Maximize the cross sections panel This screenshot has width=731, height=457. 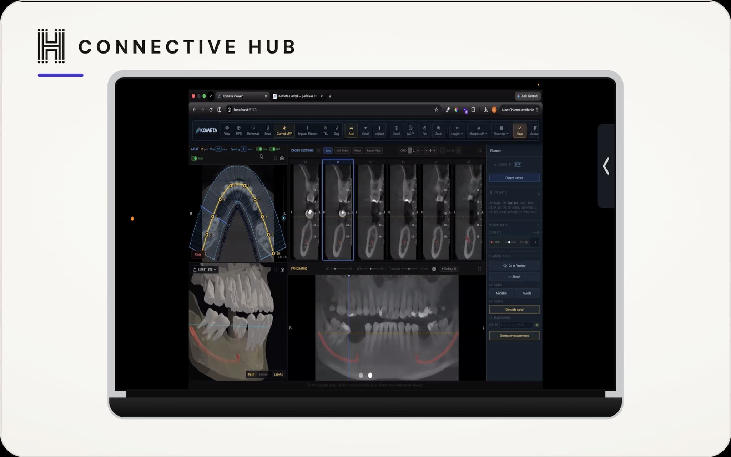(x=480, y=151)
